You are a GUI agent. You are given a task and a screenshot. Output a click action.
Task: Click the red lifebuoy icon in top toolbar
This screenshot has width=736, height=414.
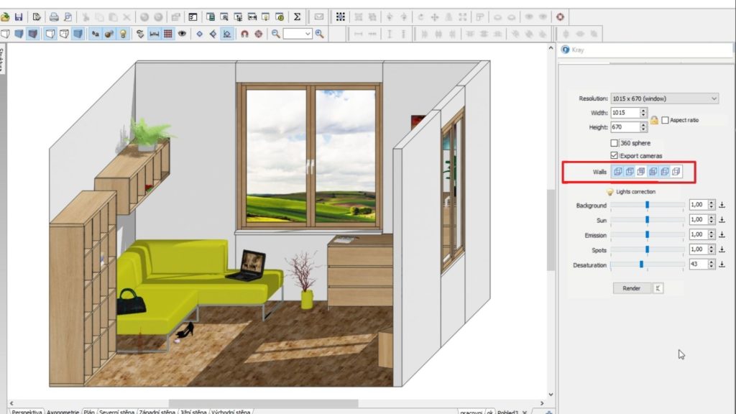[560, 16]
